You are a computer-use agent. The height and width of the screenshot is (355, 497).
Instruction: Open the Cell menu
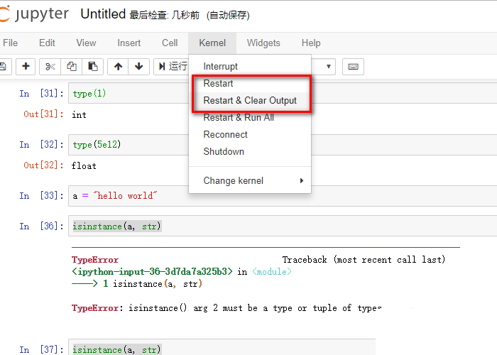[x=170, y=43]
